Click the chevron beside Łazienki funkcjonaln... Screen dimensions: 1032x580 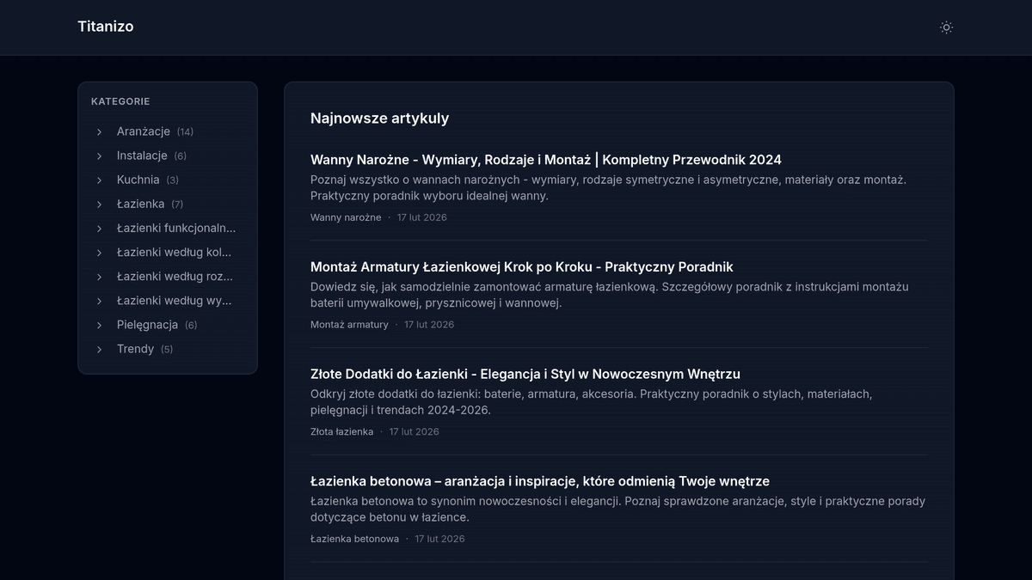pos(99,229)
